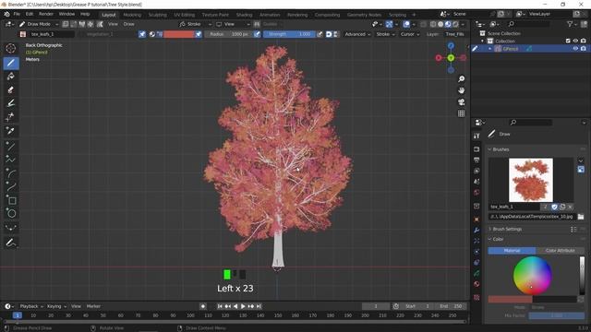591x332 pixels.
Task: Open the Marker menu in timeline
Action: click(93, 306)
